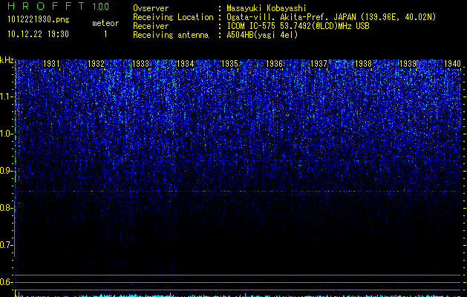Click the 0.6 kHz axis label
This screenshot has width=467, height=297.
pos(6,282)
